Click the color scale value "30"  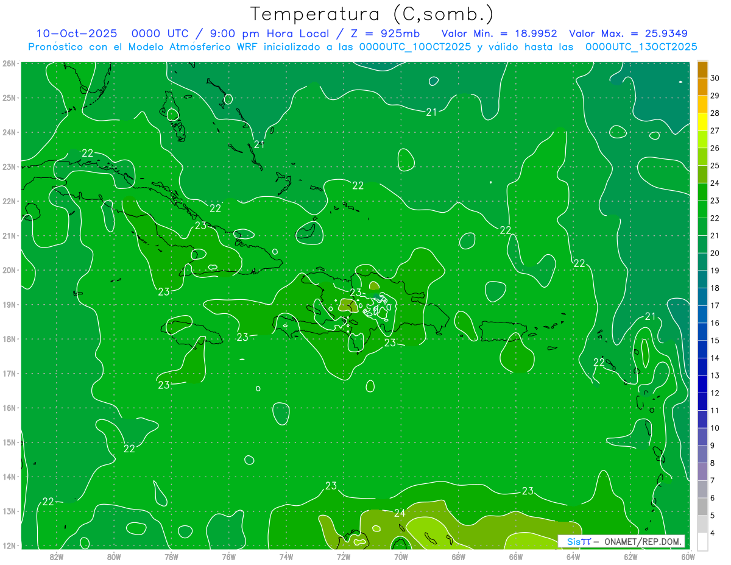click(715, 78)
